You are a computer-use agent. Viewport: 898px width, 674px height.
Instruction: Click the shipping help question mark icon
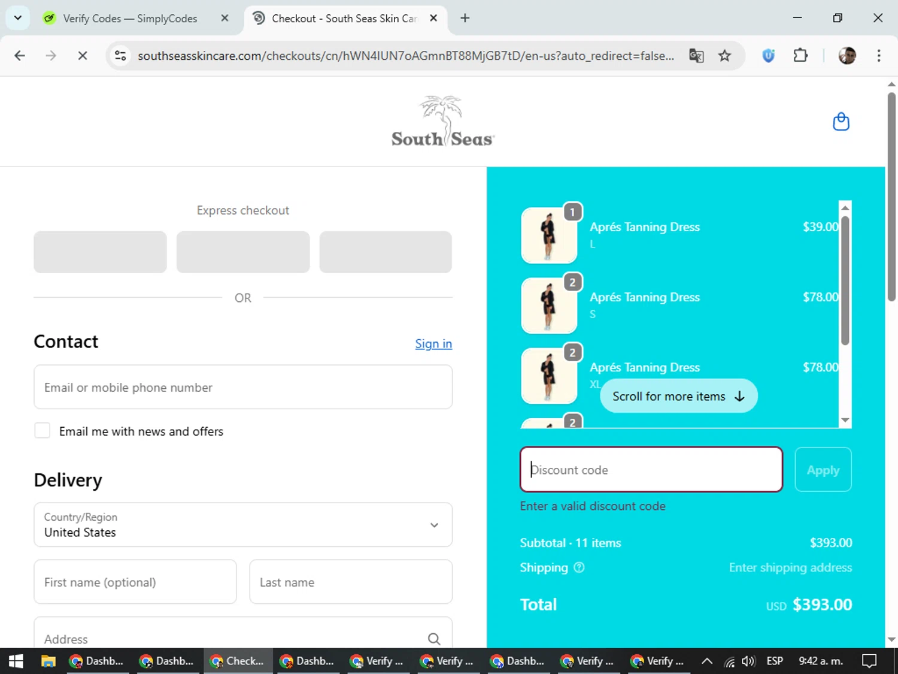pos(579,567)
